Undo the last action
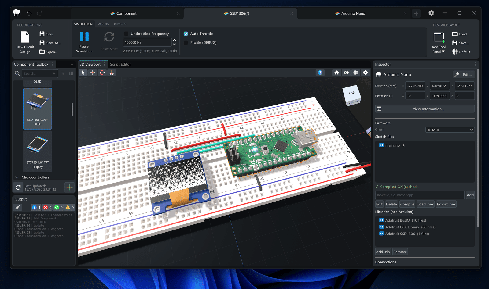The height and width of the screenshot is (289, 489). (29, 13)
